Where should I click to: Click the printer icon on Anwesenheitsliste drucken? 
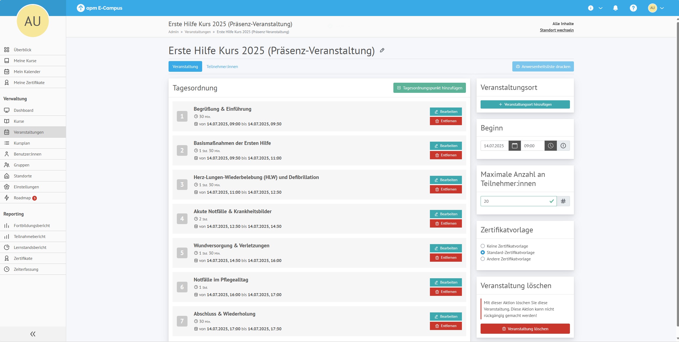[518, 66]
